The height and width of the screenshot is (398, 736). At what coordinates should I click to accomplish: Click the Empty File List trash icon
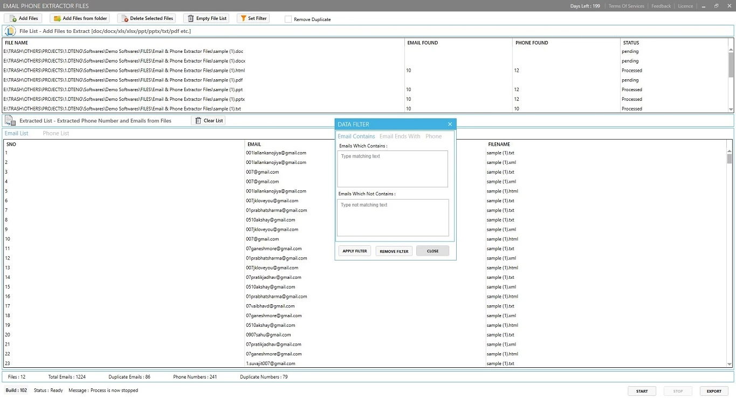[x=190, y=18]
